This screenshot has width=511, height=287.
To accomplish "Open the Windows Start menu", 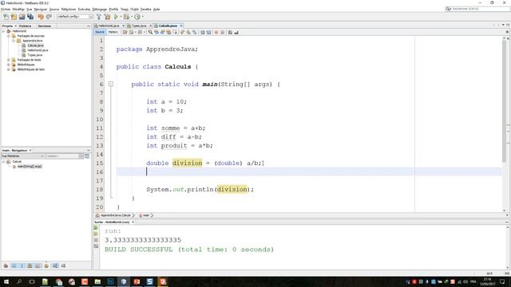I will pyautogui.click(x=6, y=281).
